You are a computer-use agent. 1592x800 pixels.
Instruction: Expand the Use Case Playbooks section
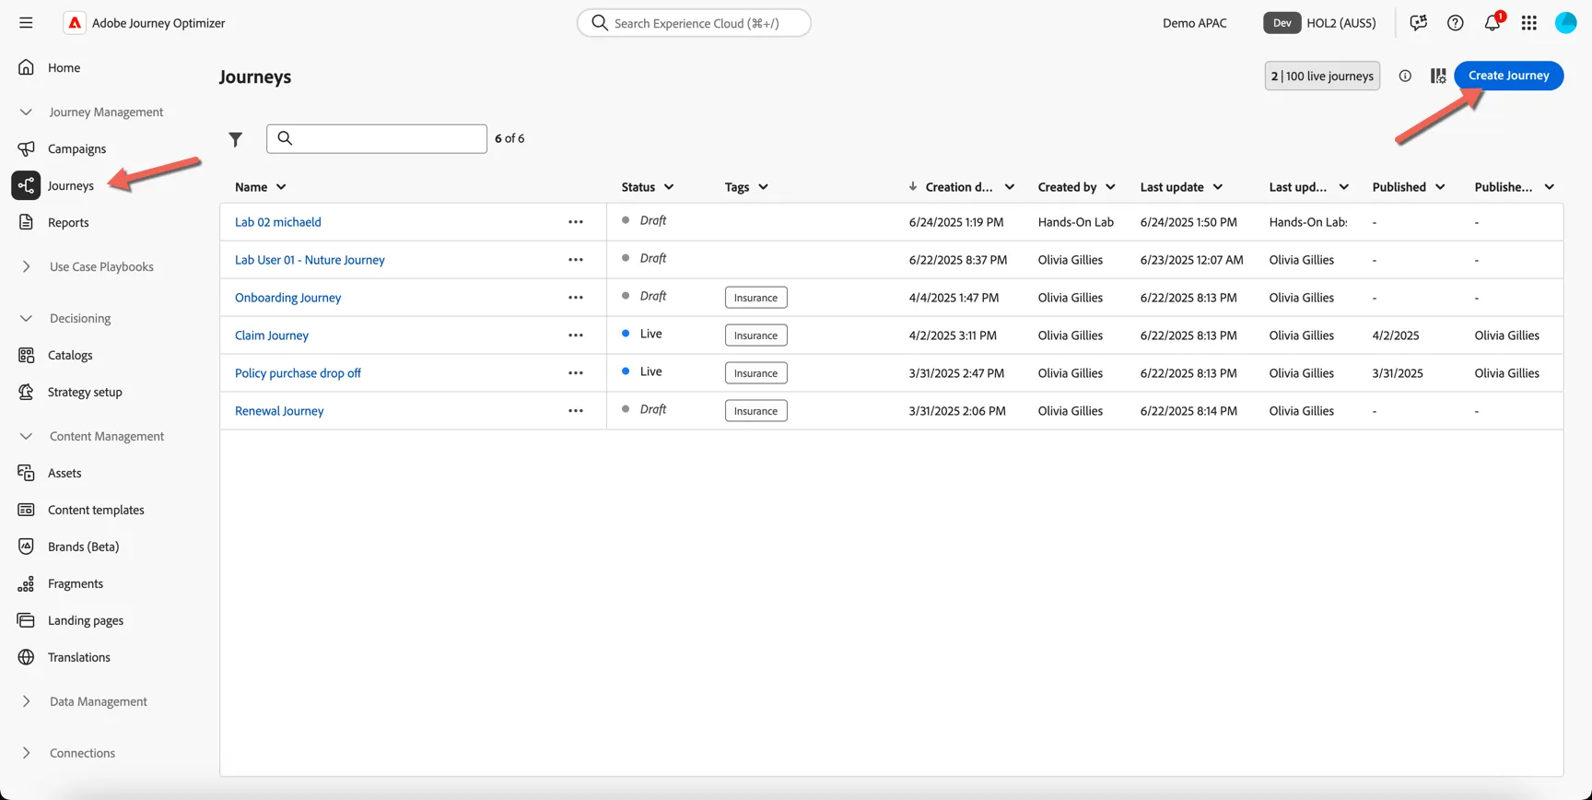26,266
